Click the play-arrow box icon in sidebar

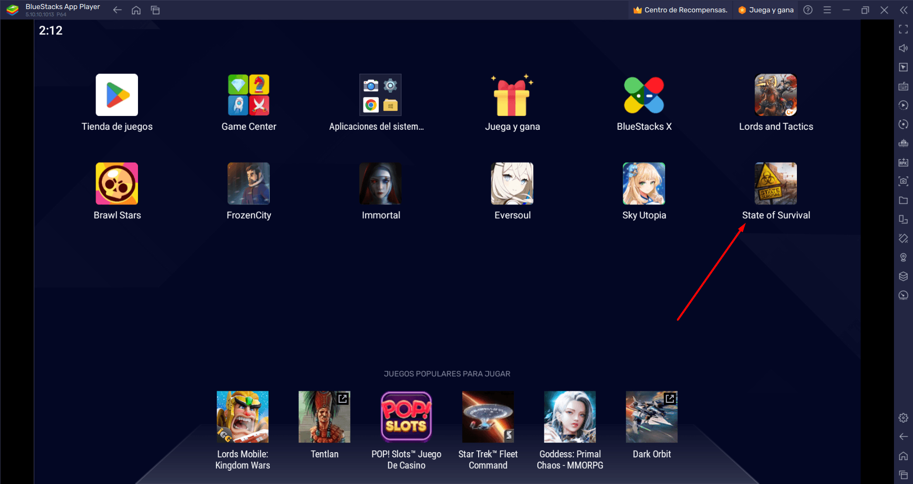(x=903, y=68)
